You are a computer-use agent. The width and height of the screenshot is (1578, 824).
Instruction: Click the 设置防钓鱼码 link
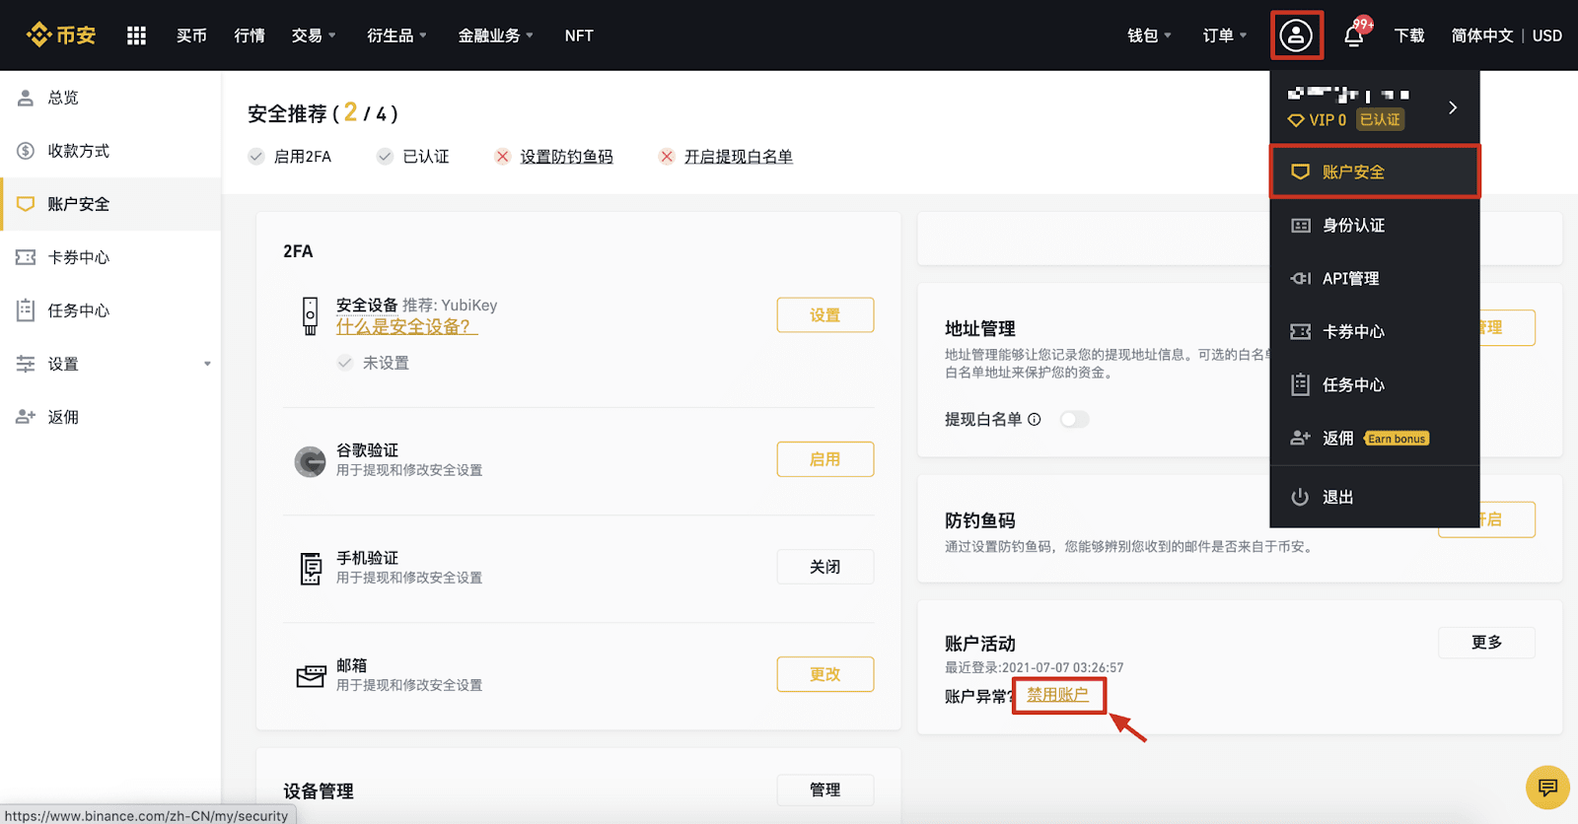pyautogui.click(x=566, y=157)
